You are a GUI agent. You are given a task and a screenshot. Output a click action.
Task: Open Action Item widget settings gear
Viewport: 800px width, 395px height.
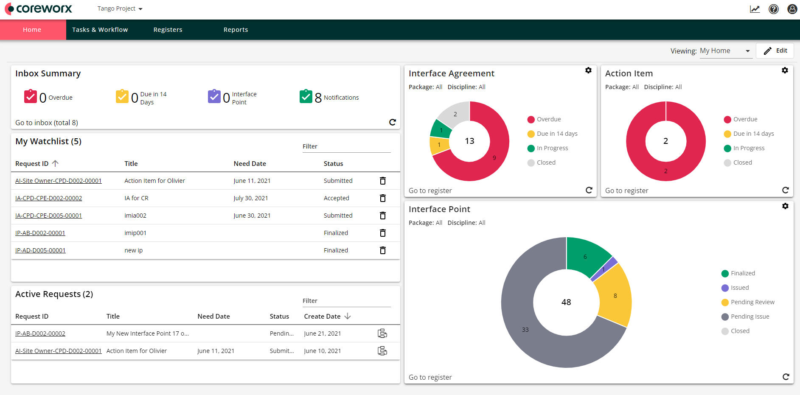tap(785, 70)
